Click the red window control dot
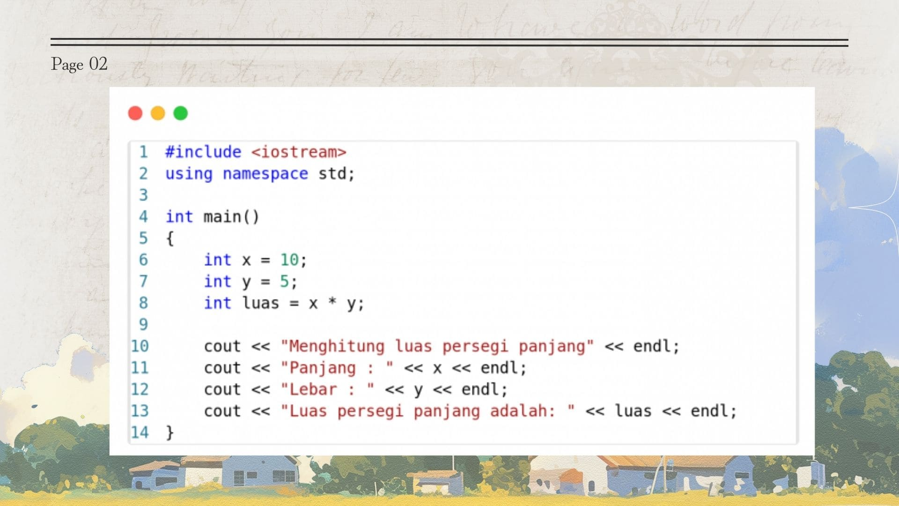The width and height of the screenshot is (899, 506). click(x=135, y=112)
